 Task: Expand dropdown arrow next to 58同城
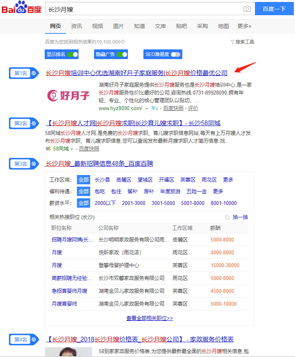pyautogui.click(x=72, y=149)
